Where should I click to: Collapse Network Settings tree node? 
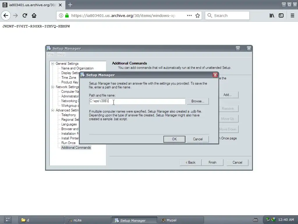[x=52, y=87]
